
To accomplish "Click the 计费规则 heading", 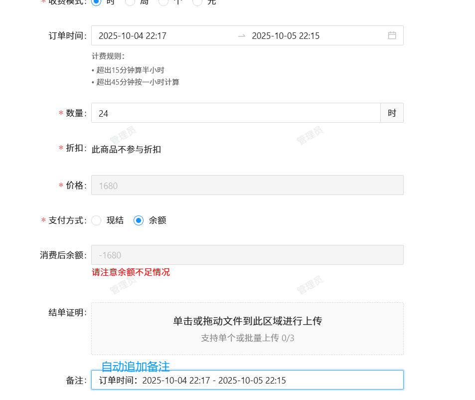I will (108, 56).
